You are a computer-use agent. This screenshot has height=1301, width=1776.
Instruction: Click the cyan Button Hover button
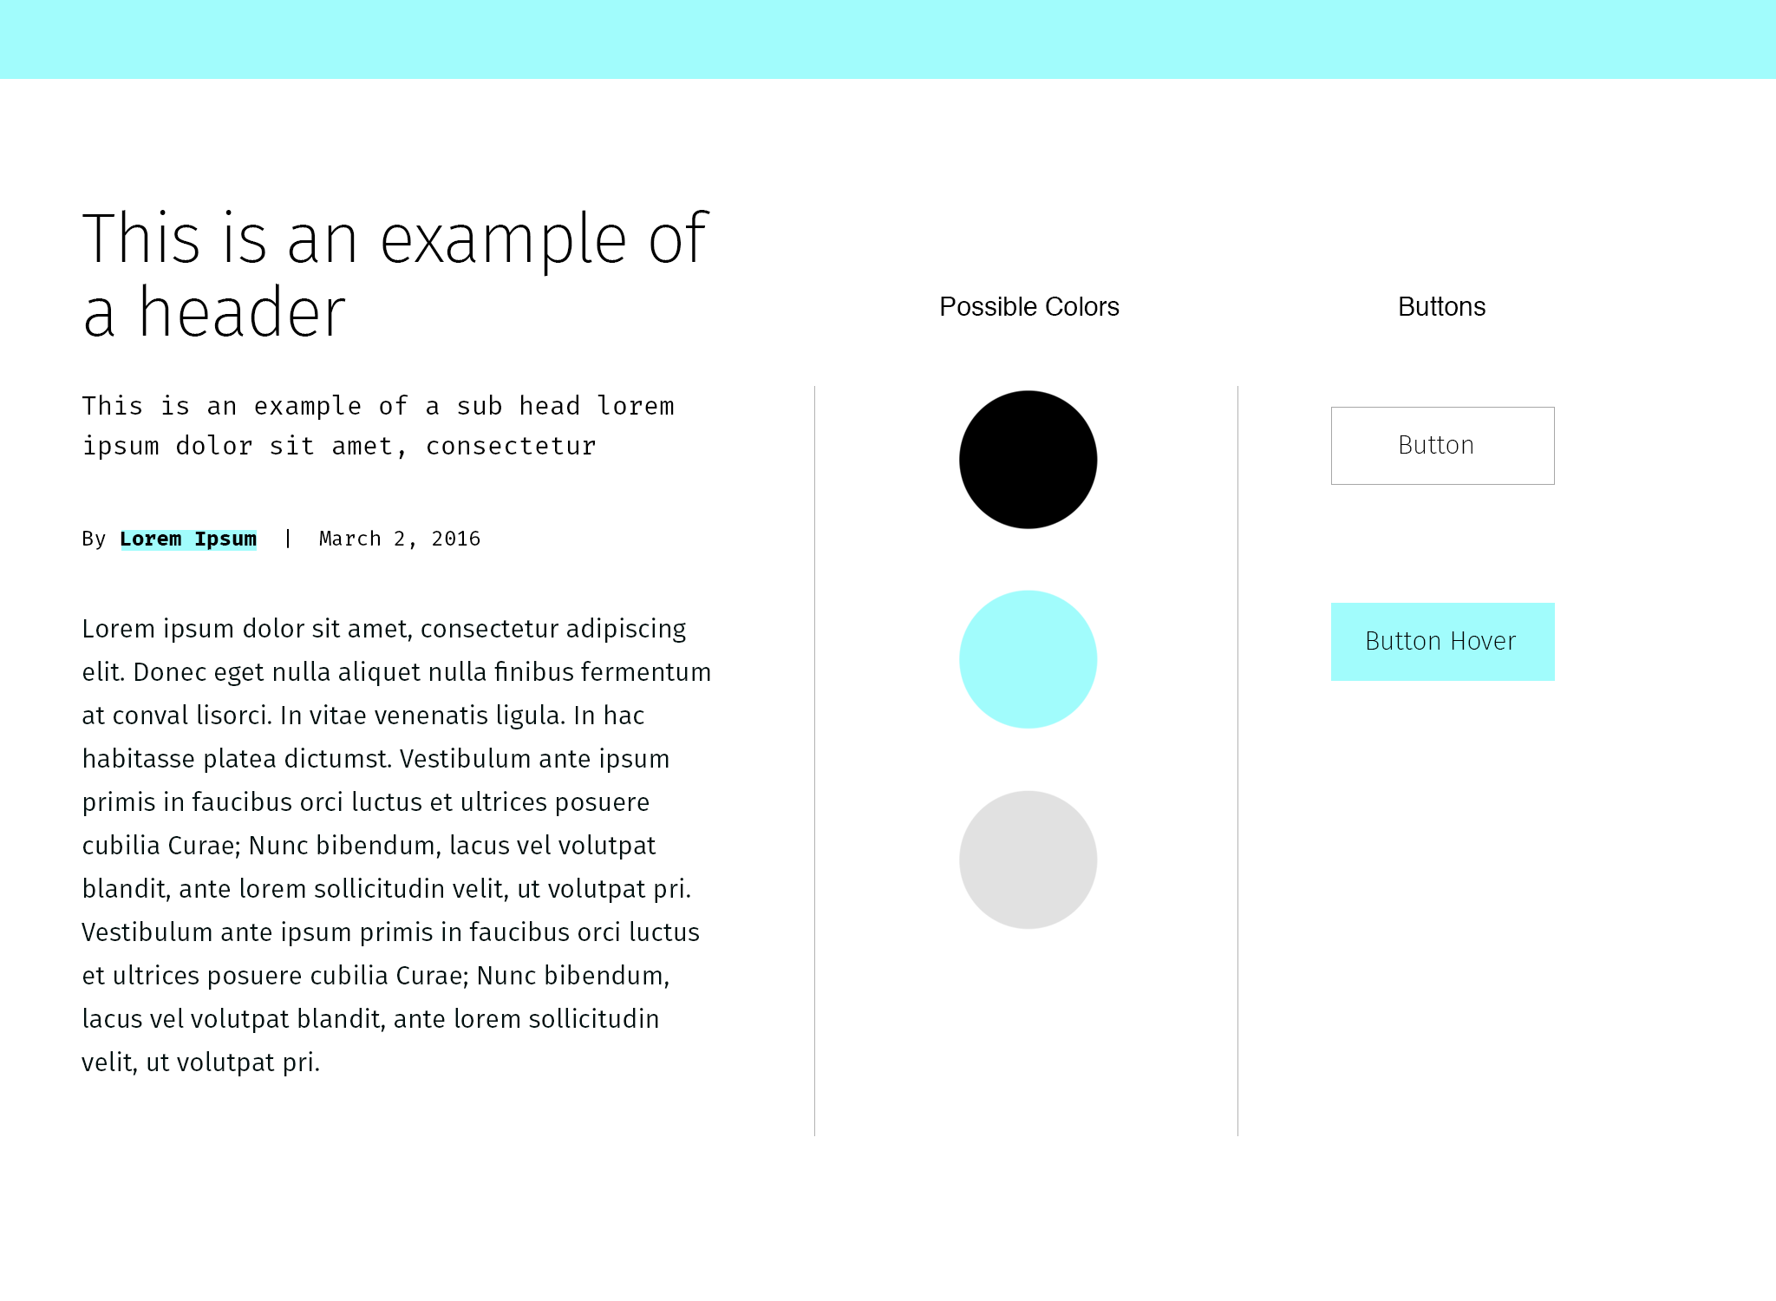[x=1442, y=642]
